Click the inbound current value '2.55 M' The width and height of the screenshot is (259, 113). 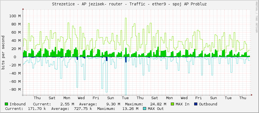coord(67,104)
